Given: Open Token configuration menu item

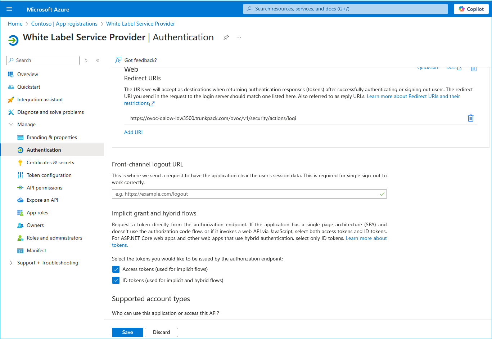Looking at the screenshot, I should pyautogui.click(x=49, y=175).
